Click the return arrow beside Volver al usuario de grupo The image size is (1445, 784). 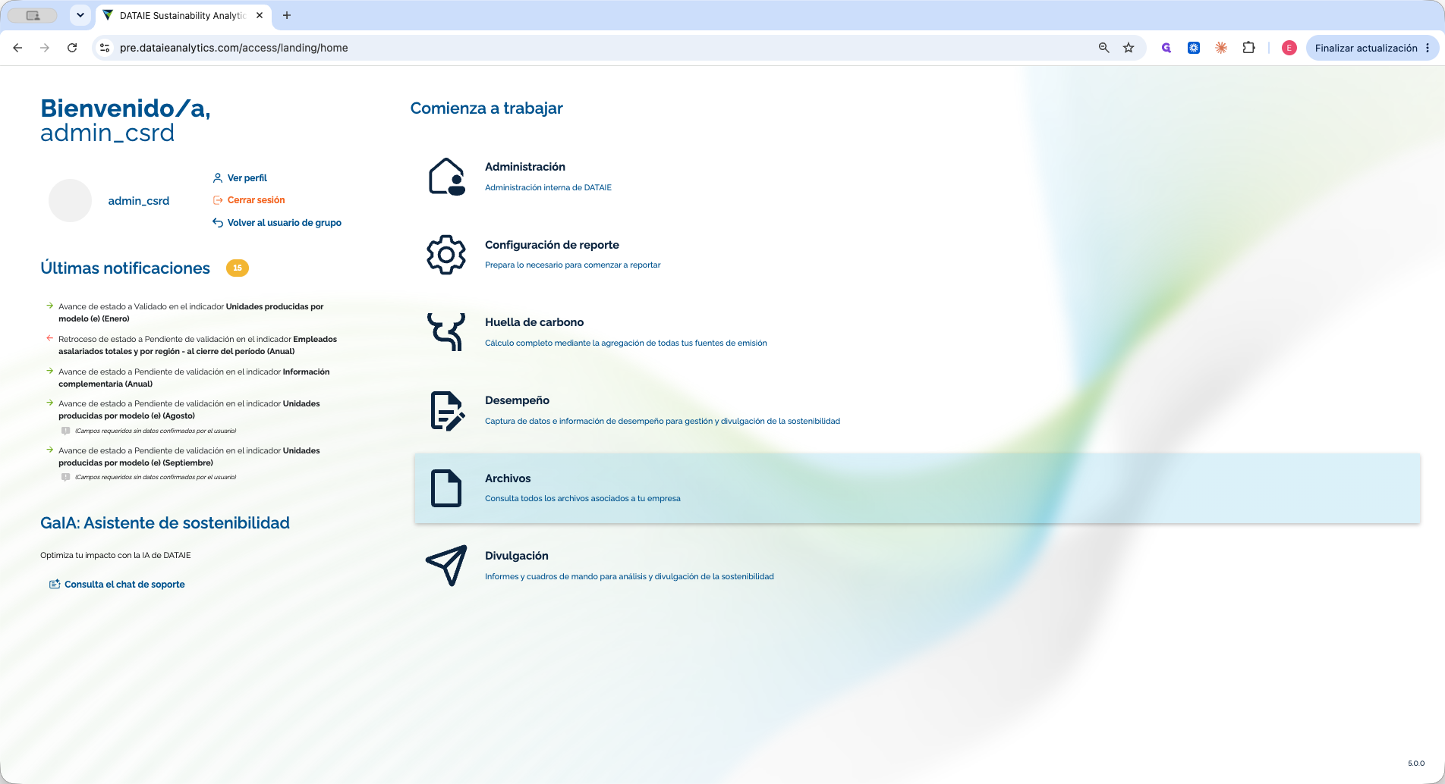click(218, 223)
